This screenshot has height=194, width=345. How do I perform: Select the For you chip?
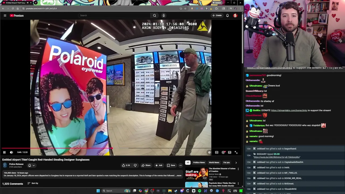coord(226,162)
